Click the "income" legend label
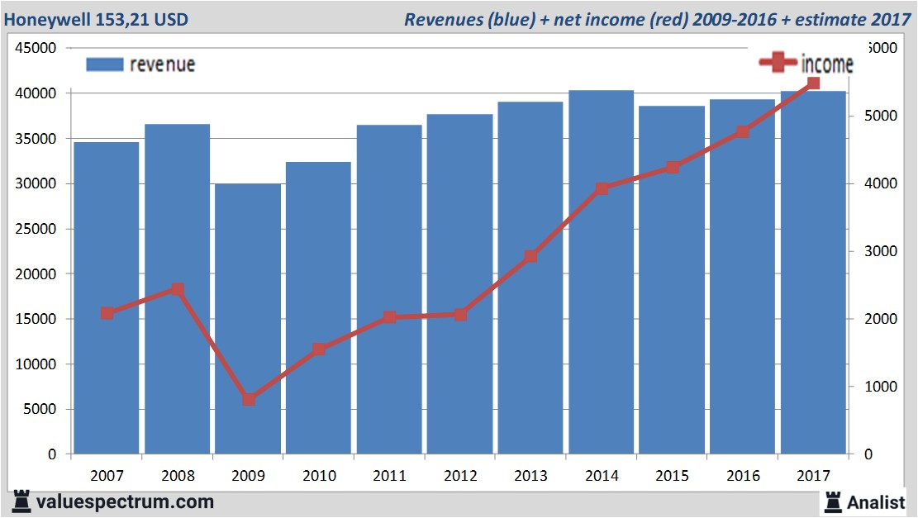This screenshot has height=518, width=918. click(x=827, y=64)
